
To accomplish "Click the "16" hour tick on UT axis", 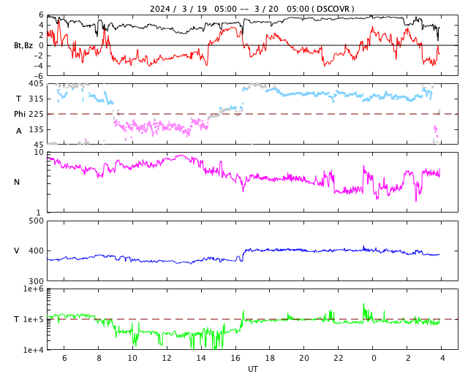I will click(x=235, y=358).
